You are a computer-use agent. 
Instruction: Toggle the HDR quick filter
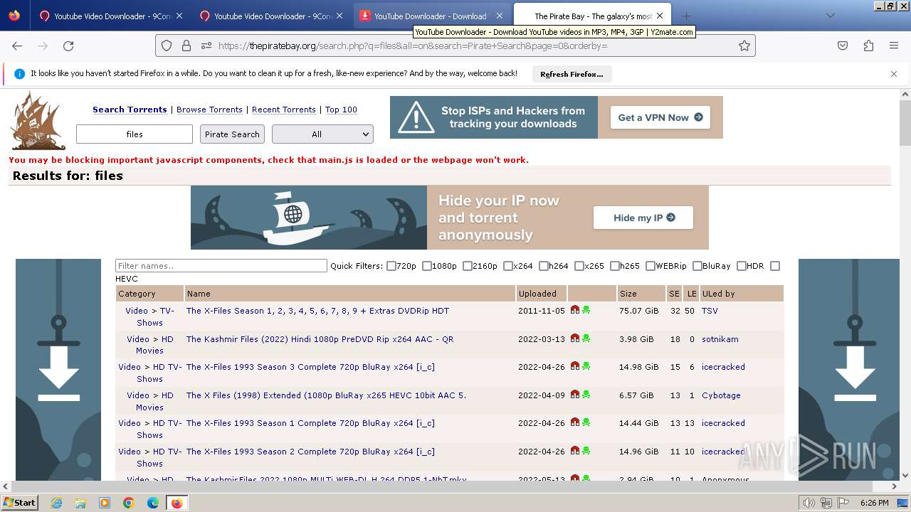coord(742,266)
